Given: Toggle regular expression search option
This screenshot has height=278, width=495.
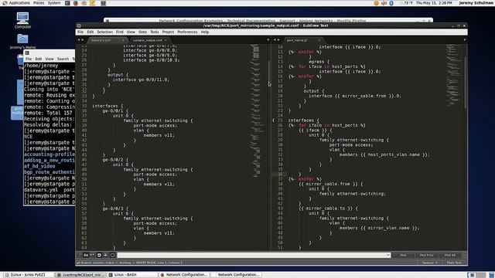Looking at the screenshot, I should [80, 255].
